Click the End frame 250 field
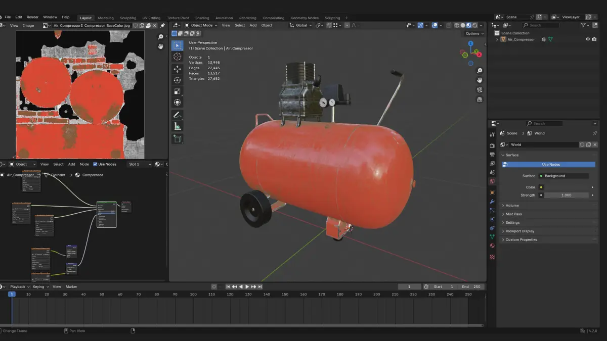607x341 pixels. (x=470, y=286)
